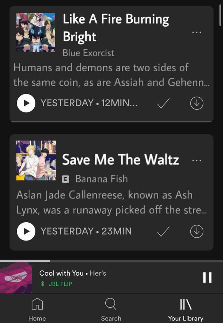
Task: Click the now playing progress bar
Action: coord(111,261)
